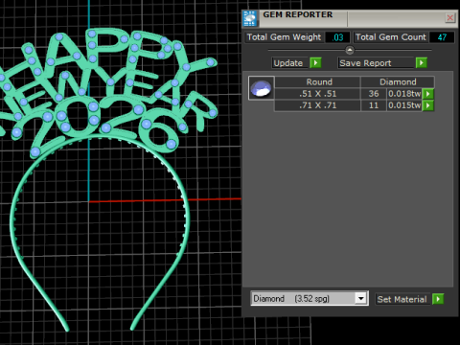The width and height of the screenshot is (460, 345).
Task: Click the Set Material button
Action: 402,299
